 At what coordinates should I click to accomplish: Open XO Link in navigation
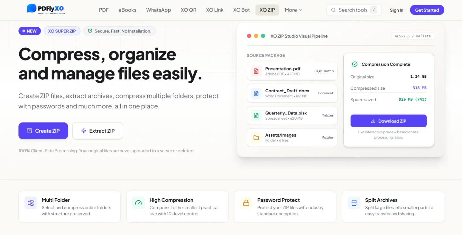coord(215,10)
